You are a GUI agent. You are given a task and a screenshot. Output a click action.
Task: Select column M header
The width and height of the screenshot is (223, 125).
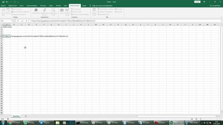coord(96,25)
